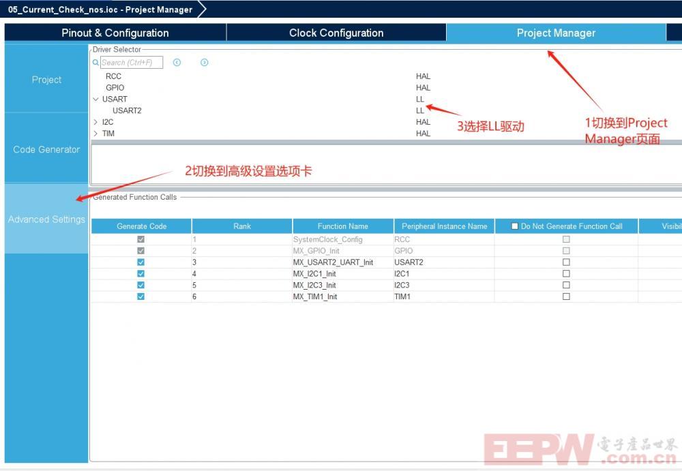Uncheck Generate Code for MX_USART2_UART_Init
This screenshot has width=682, height=471.
click(x=141, y=262)
